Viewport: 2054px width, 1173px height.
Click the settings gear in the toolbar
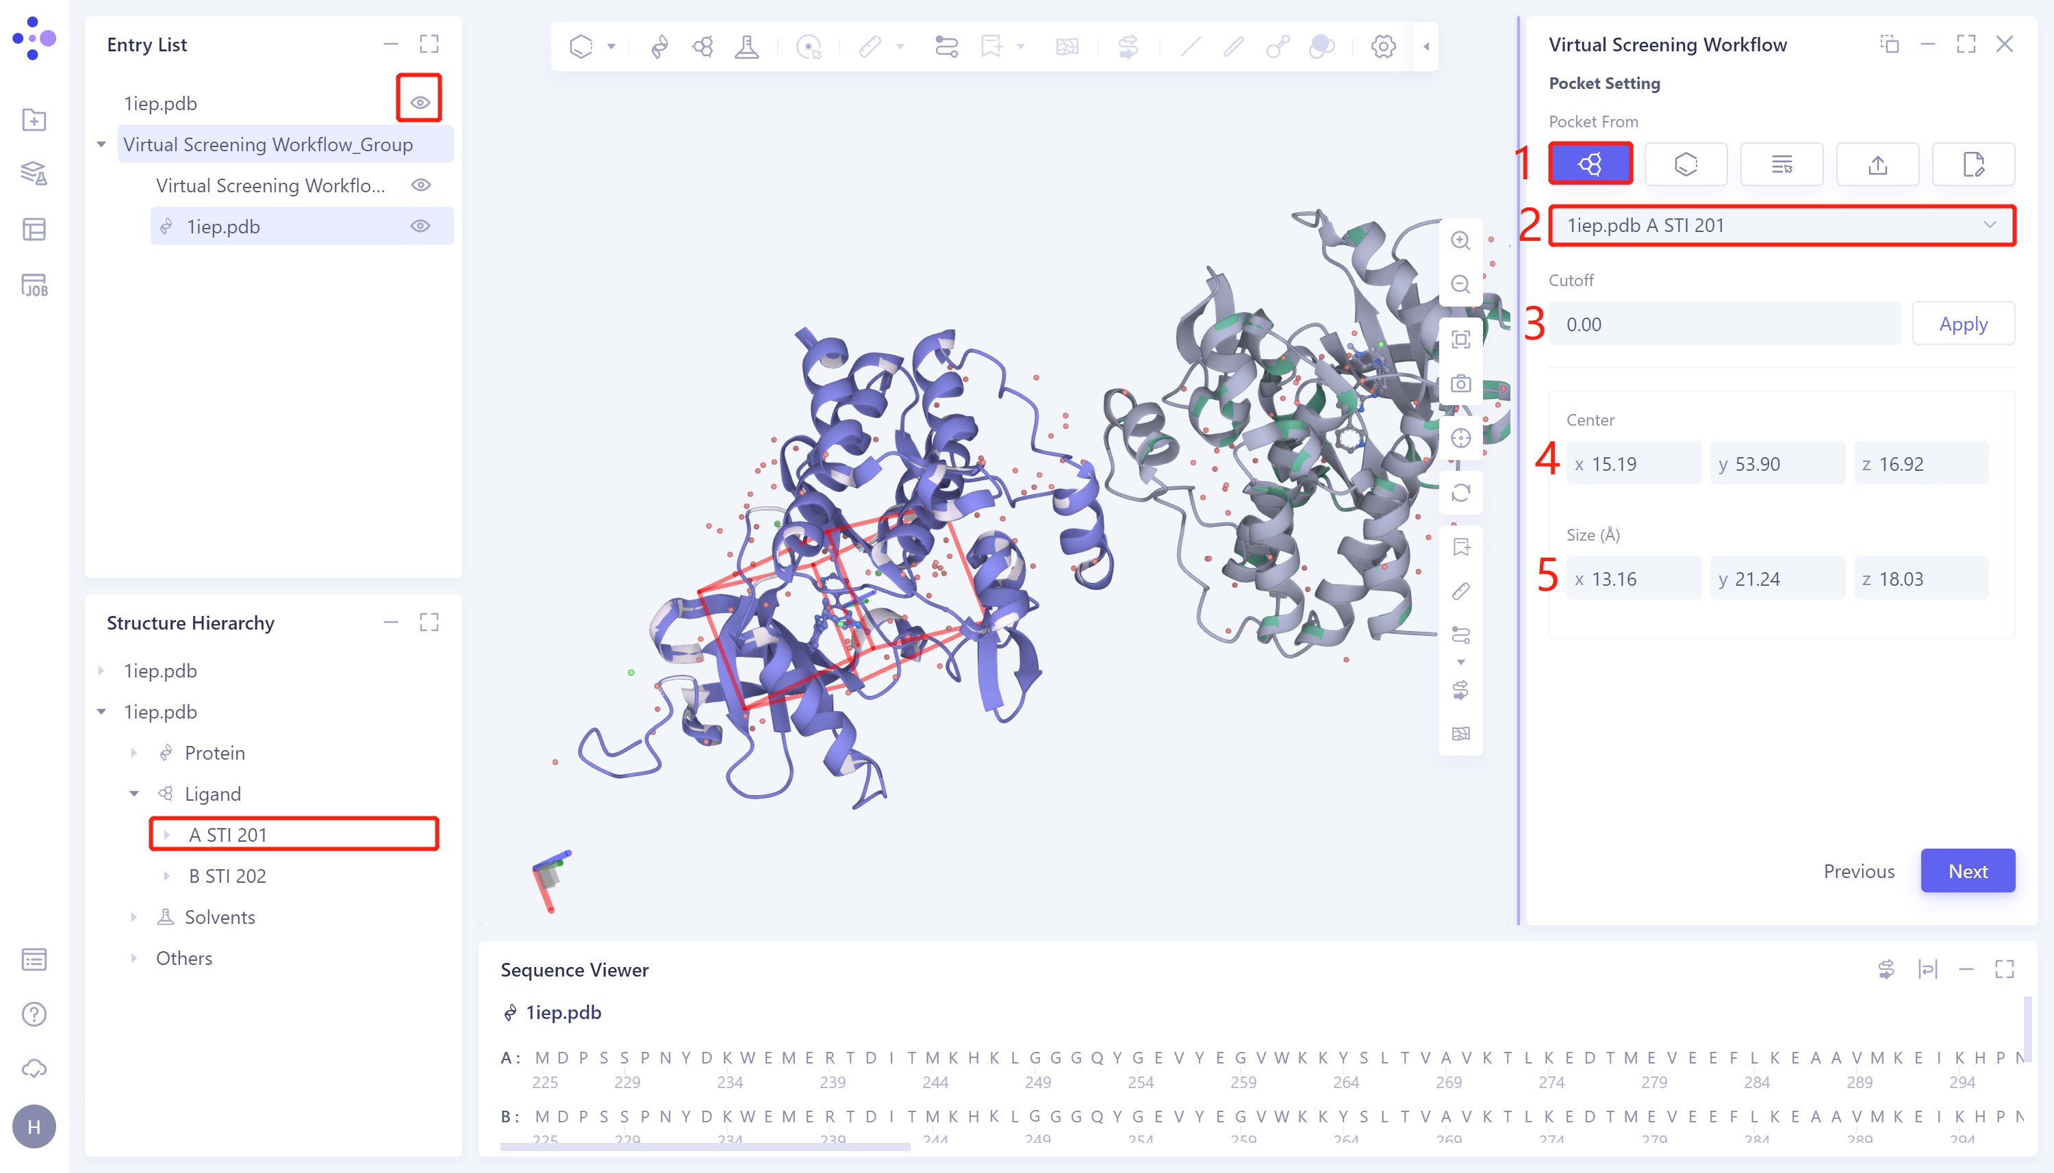[x=1383, y=47]
